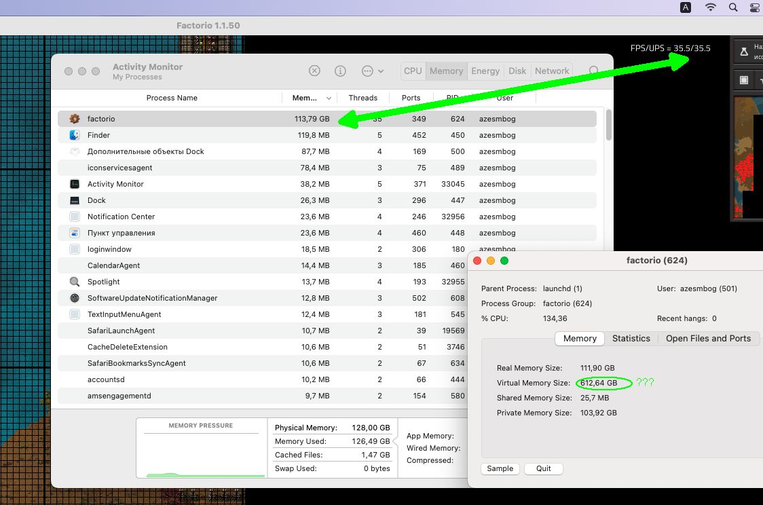Select the iconservicesagent process row
This screenshot has height=505, width=763.
[x=327, y=168]
